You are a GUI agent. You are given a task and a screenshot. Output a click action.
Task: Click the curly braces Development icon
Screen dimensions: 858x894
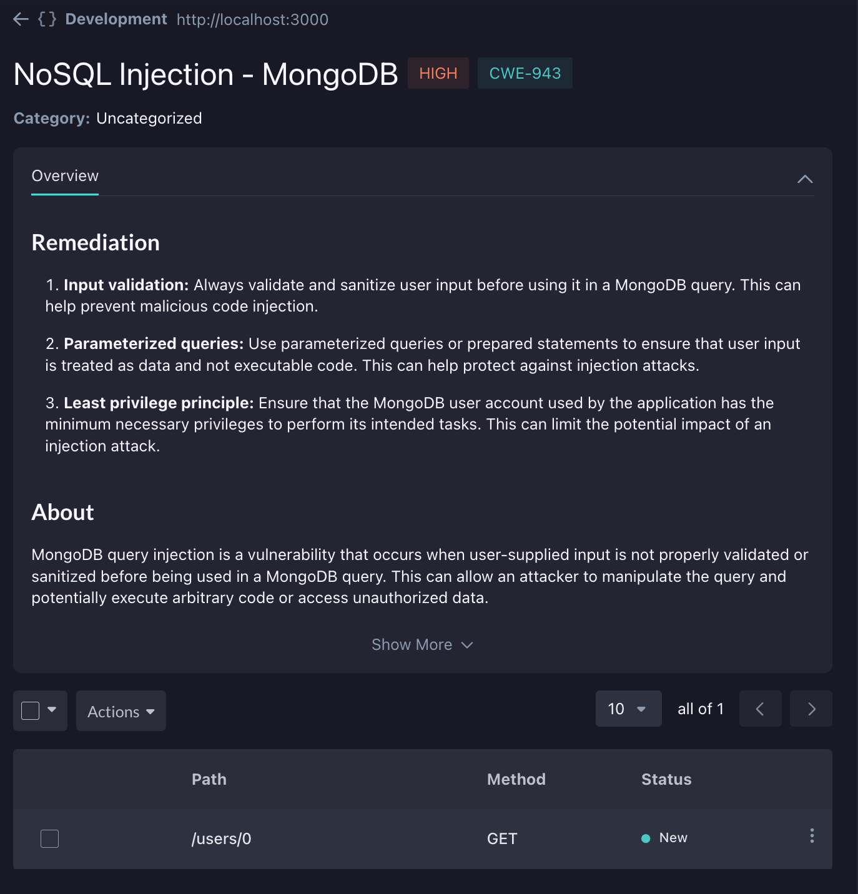point(47,19)
